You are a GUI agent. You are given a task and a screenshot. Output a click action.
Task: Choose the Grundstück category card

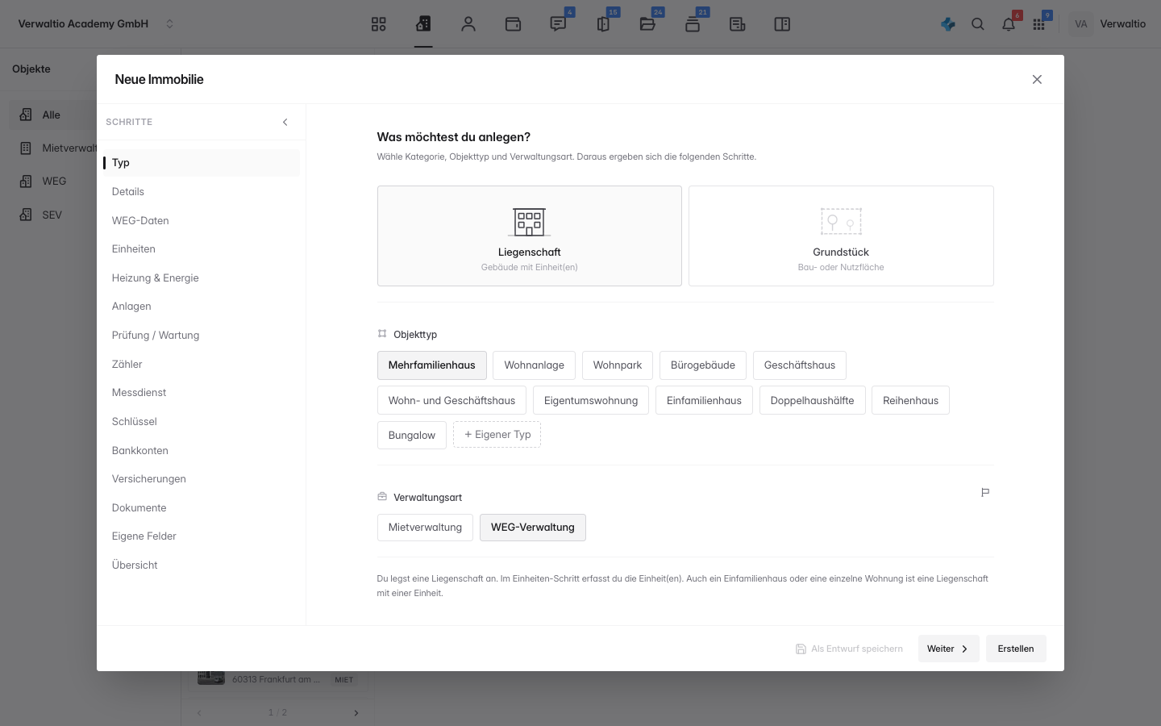[x=841, y=236]
